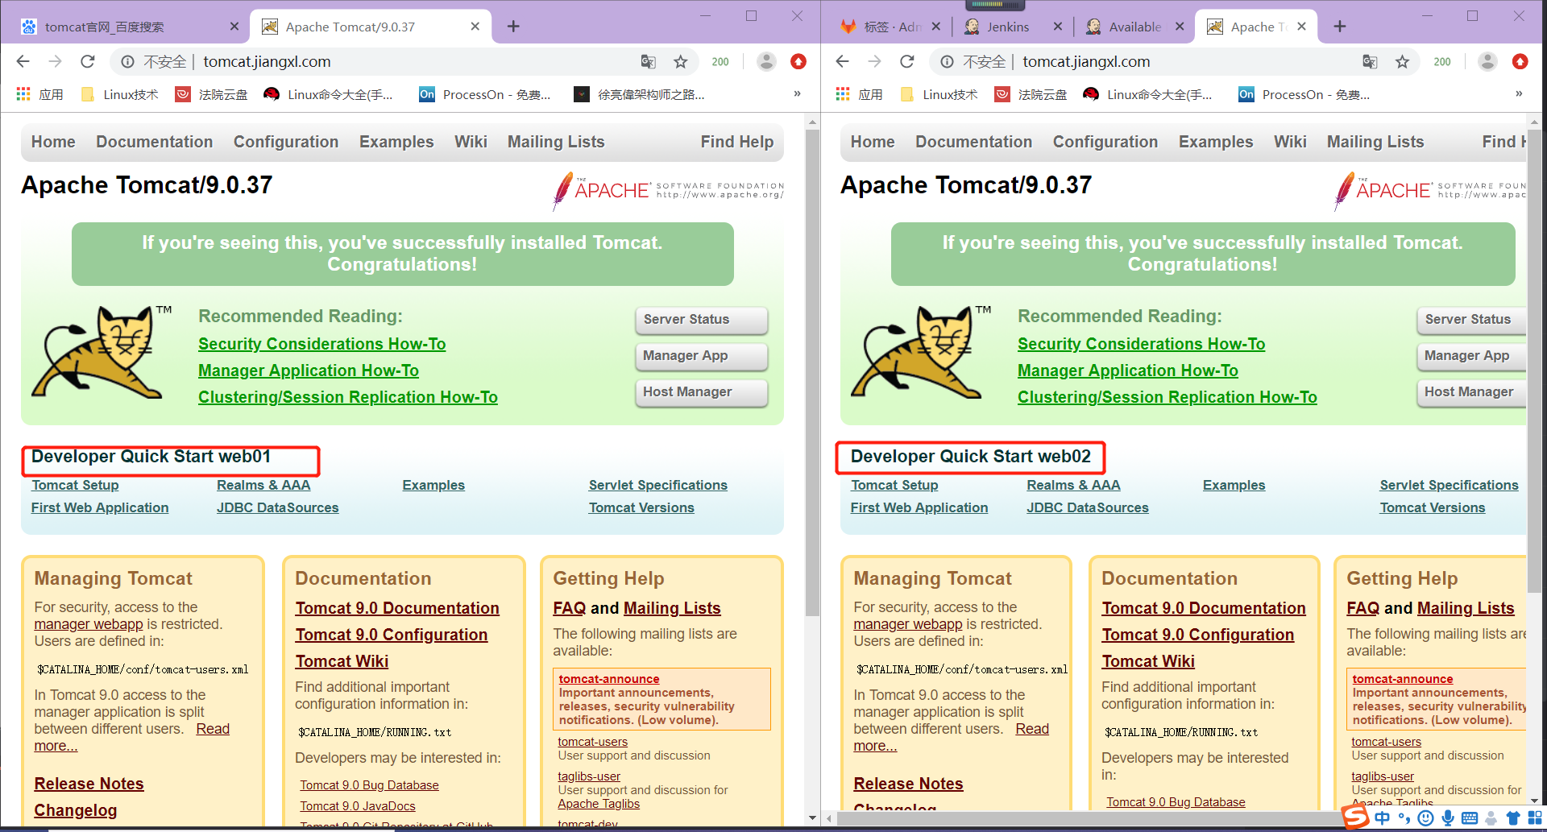
Task: Click Manager App button in right page
Action: click(1471, 356)
